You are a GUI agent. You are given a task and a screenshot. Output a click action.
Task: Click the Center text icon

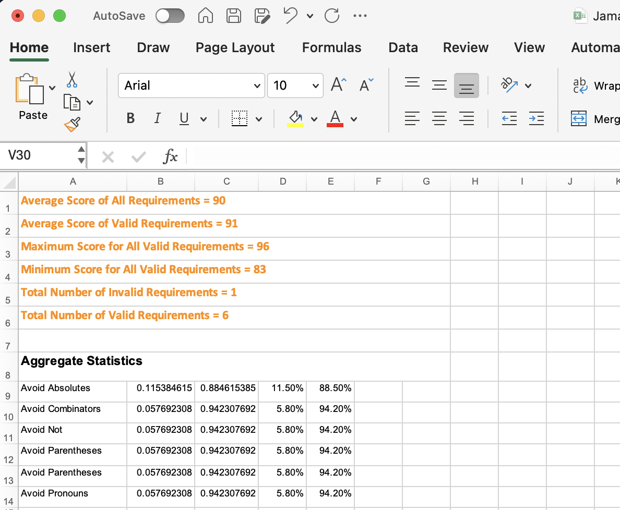pyautogui.click(x=439, y=118)
